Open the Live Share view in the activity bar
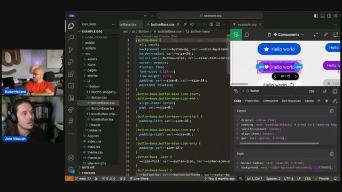 [x=71, y=109]
